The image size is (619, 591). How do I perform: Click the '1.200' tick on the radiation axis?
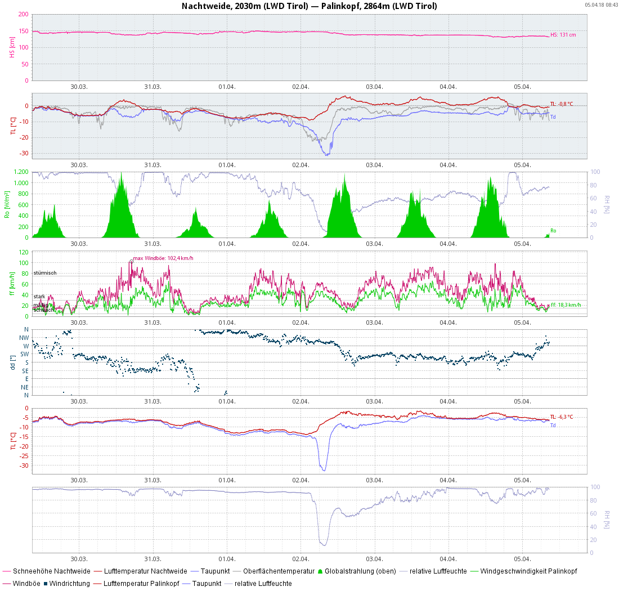21,172
